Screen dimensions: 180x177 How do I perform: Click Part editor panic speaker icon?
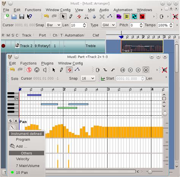pyautogui.click(x=164, y=70)
